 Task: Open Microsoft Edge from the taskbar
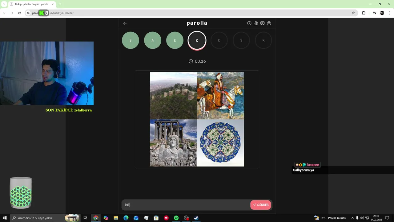[126, 218]
